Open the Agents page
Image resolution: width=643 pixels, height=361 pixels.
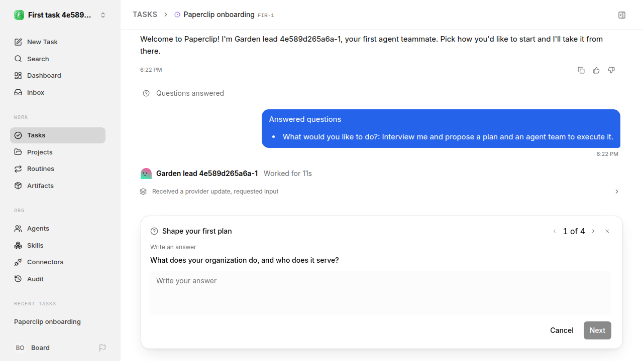58,228
